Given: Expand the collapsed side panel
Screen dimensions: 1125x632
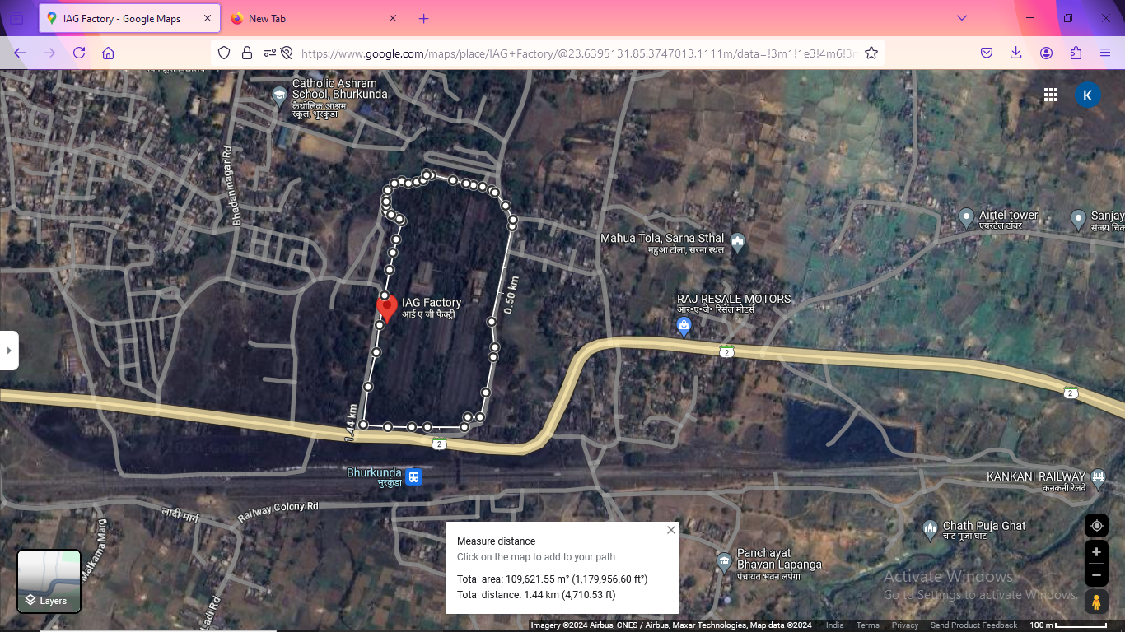Looking at the screenshot, I should tap(9, 351).
